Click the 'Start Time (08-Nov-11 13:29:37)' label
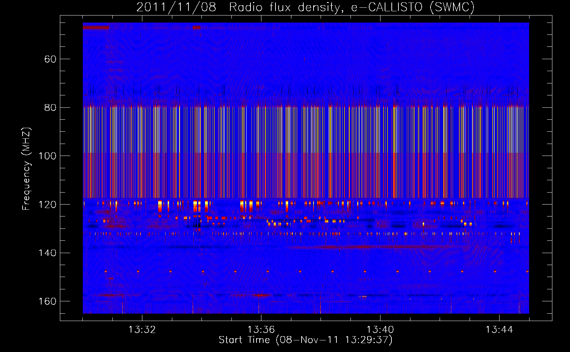Viewport: 570px width, 352px height. (305, 340)
